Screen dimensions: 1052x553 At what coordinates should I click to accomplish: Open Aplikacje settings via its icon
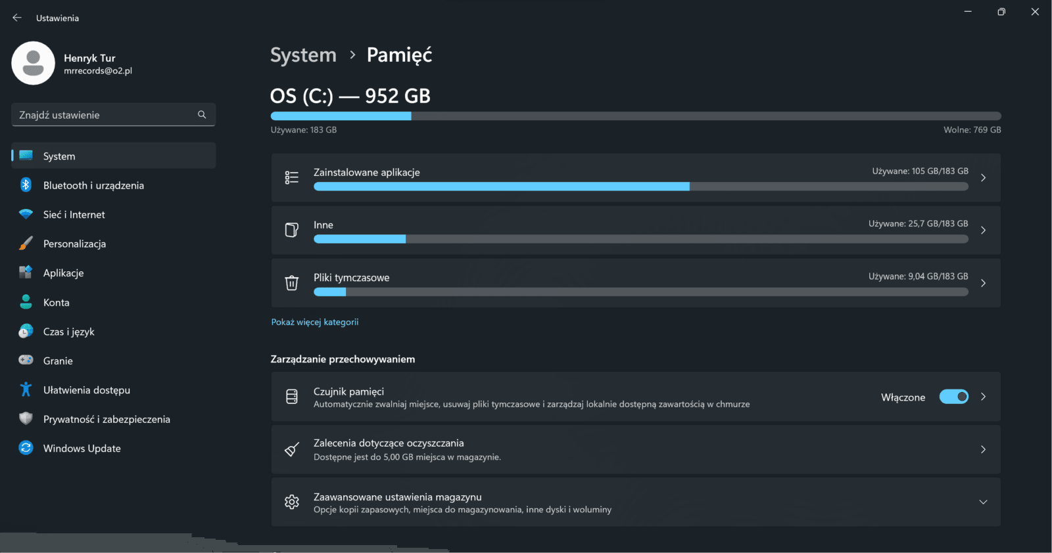click(25, 273)
